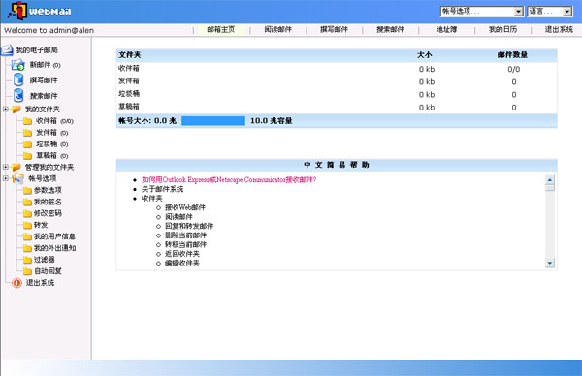Click the WebMail logo icon
Image resolution: width=582 pixels, height=376 pixels.
pos(17,11)
